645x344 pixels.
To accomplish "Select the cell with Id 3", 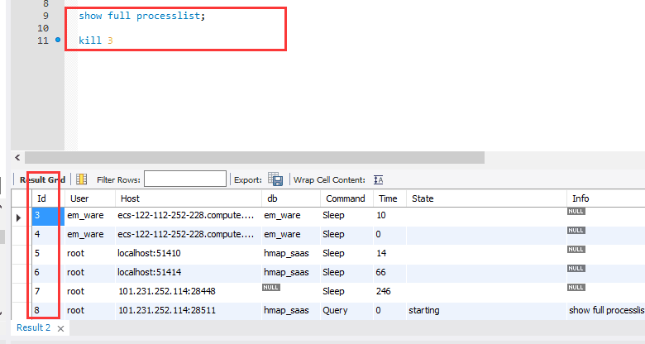I will coord(45,216).
